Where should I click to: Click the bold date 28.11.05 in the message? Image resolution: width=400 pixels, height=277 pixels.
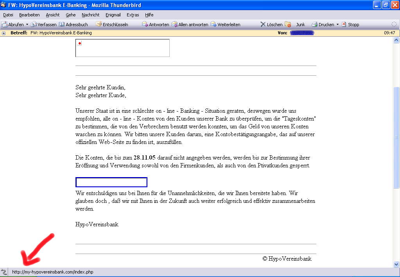[x=144, y=158]
